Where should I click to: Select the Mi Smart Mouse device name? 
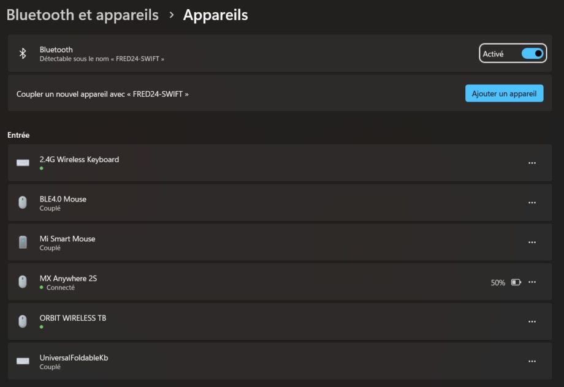tap(67, 239)
